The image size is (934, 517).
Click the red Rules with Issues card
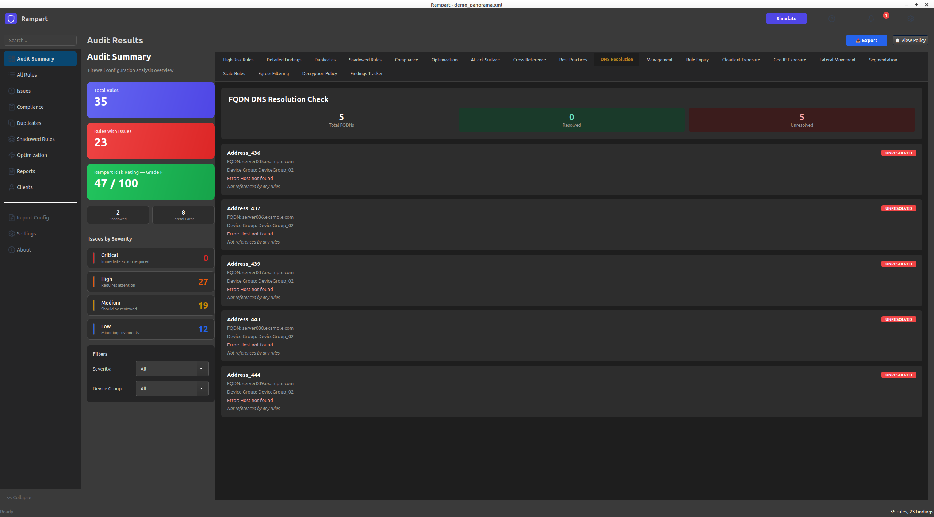coord(150,141)
